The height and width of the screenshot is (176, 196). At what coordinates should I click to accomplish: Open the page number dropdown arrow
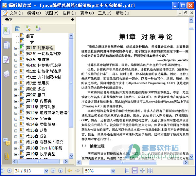coord(46,171)
